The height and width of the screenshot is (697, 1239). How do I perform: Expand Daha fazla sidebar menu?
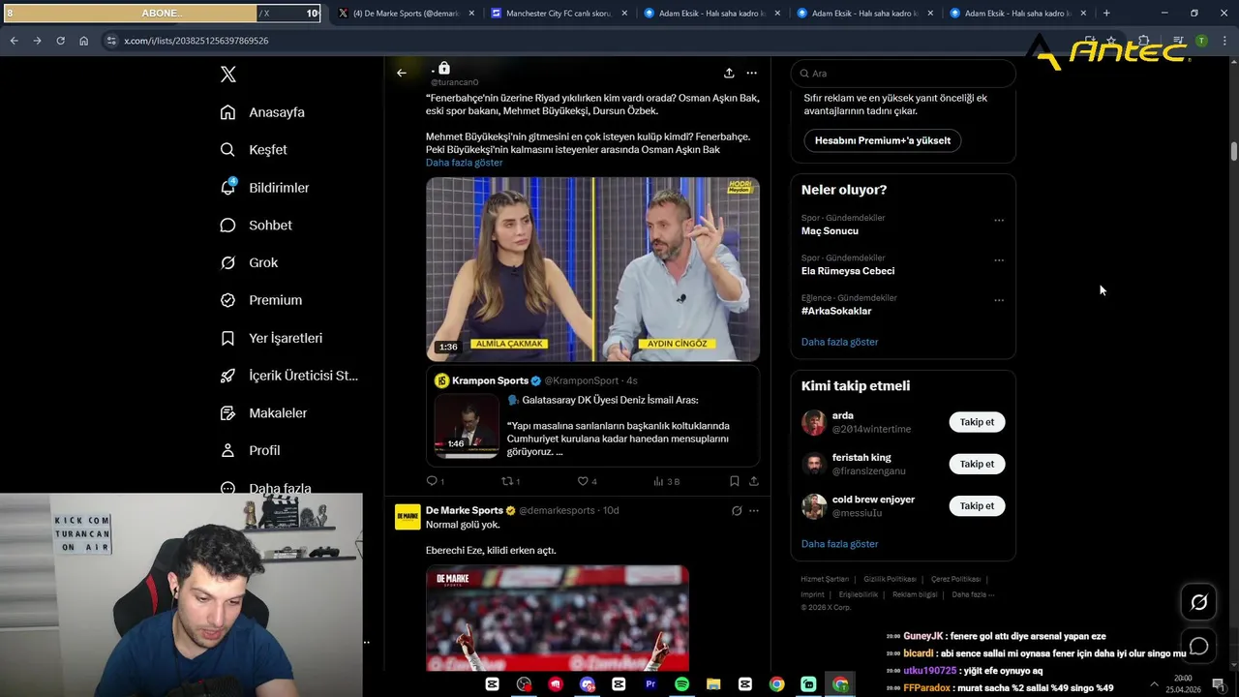[x=265, y=489]
